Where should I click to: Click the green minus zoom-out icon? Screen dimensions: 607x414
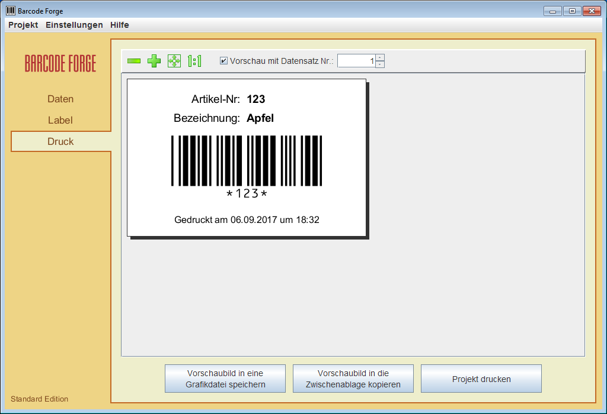134,61
